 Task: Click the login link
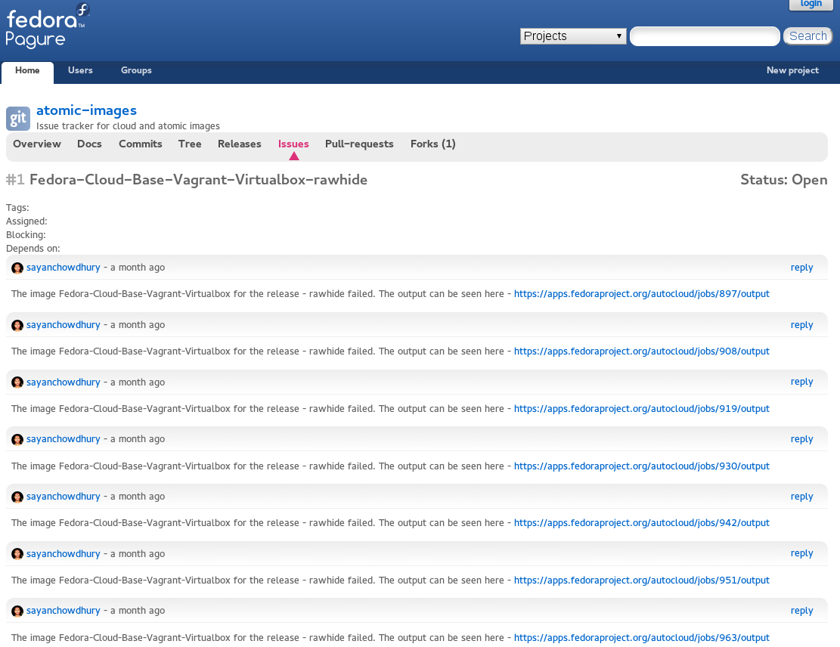point(811,4)
